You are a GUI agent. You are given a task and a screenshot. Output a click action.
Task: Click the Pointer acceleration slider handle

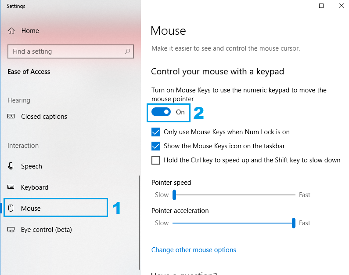click(294, 223)
